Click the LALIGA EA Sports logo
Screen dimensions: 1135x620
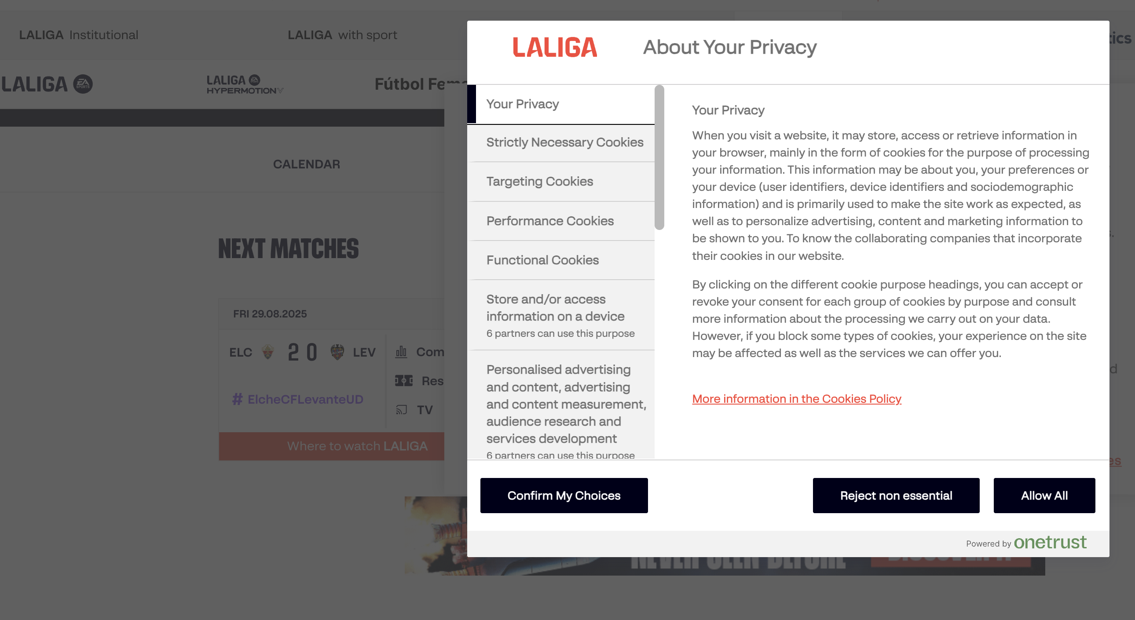(x=46, y=84)
